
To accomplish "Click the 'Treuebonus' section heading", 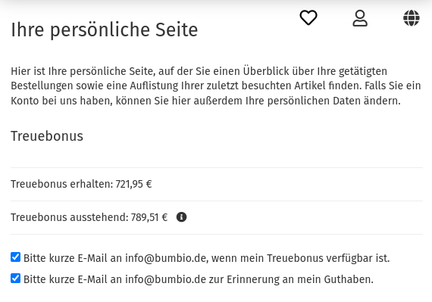I will point(47,136).
